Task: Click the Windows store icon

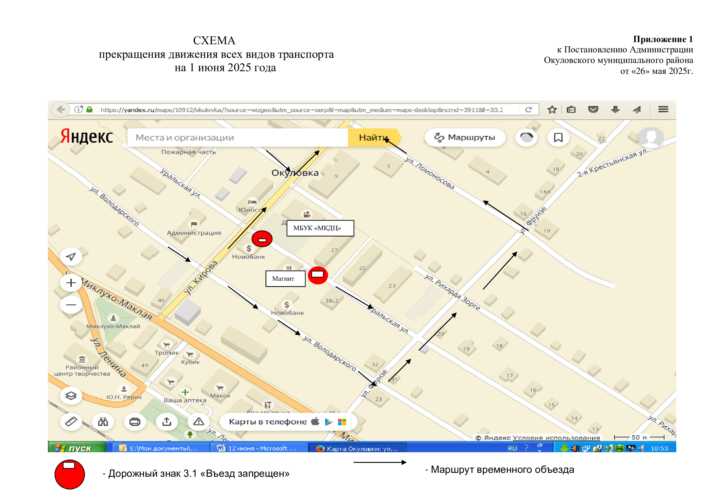Action: click(x=342, y=422)
